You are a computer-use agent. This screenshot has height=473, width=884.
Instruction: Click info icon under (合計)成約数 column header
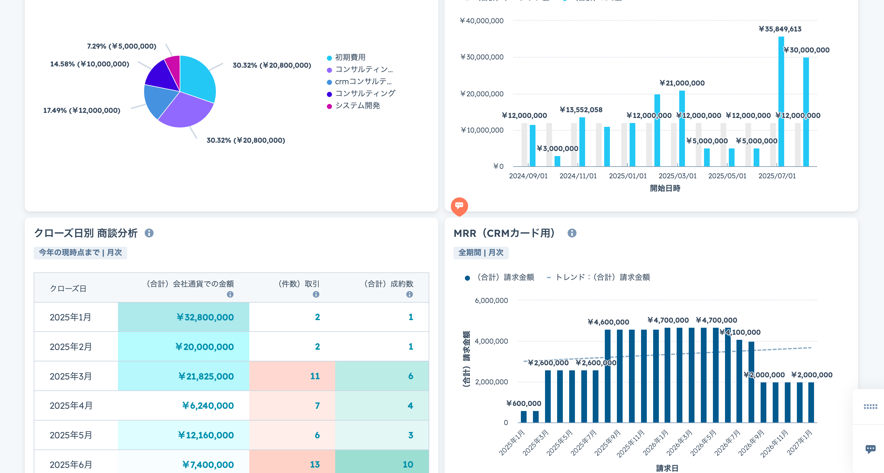409,294
